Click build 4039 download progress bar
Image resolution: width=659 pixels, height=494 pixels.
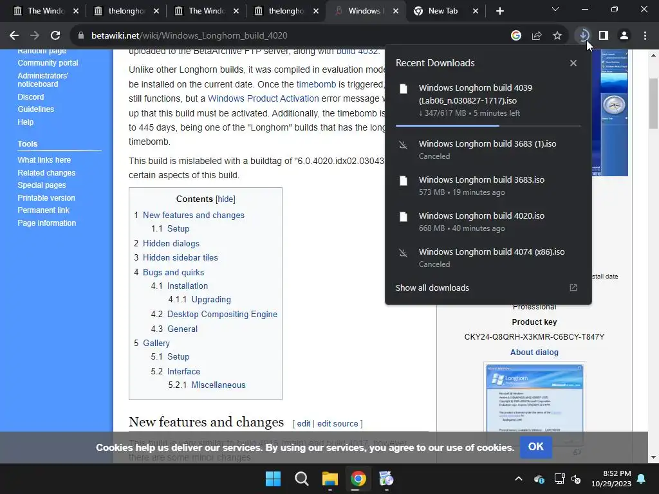tap(488, 125)
